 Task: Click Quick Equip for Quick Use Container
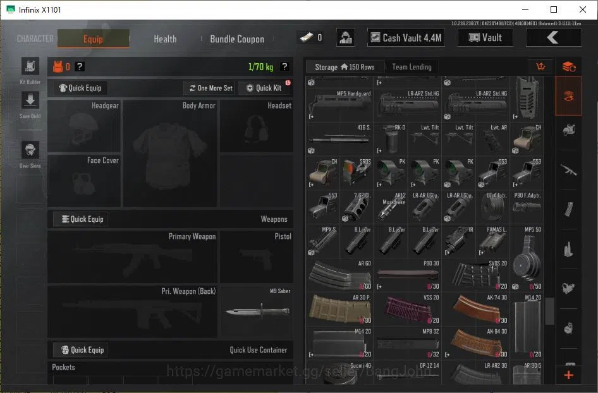(80, 350)
